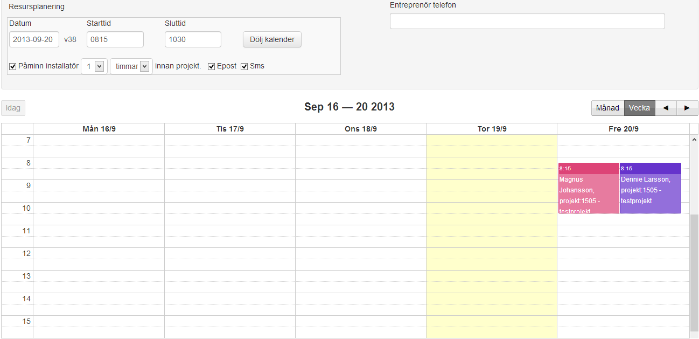Click the calendar scrollbar up arrow
Screen dimensions: 699x339
(694, 140)
